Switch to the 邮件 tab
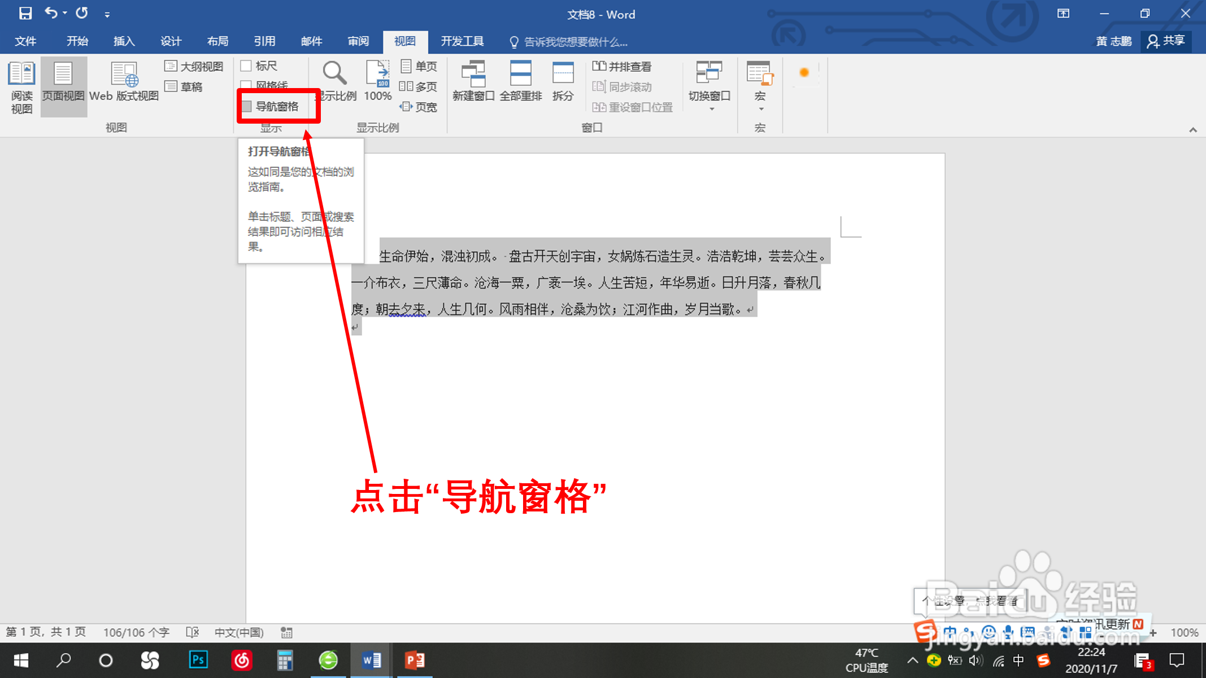 [x=312, y=41]
